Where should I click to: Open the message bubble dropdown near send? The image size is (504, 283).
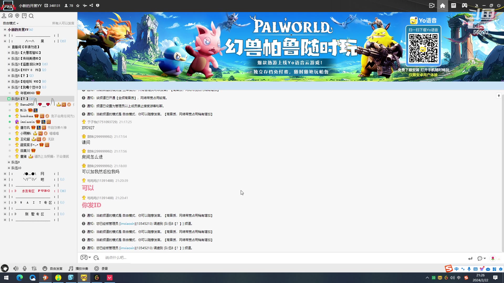[x=481, y=258]
